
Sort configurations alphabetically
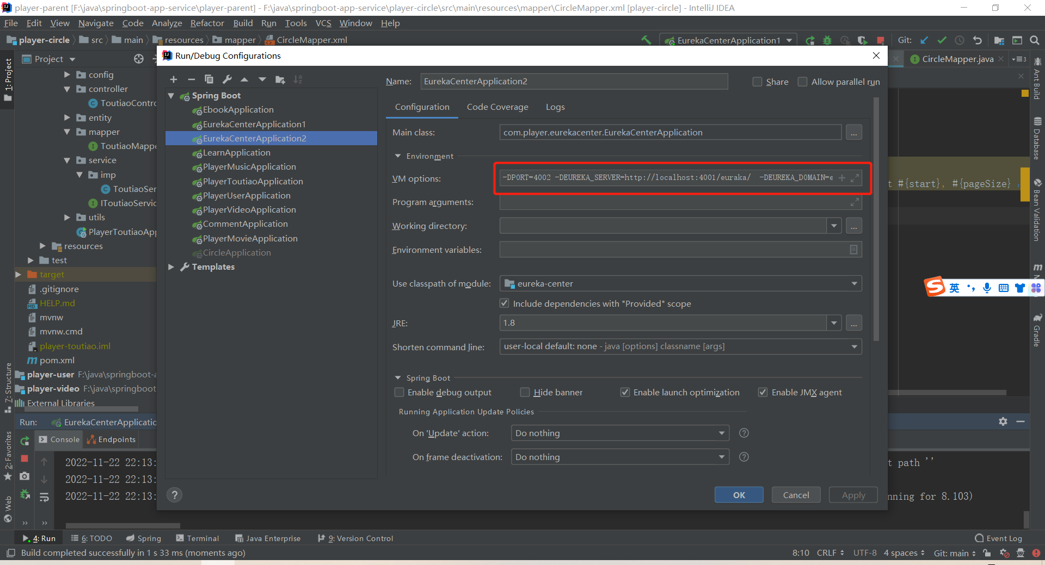298,79
